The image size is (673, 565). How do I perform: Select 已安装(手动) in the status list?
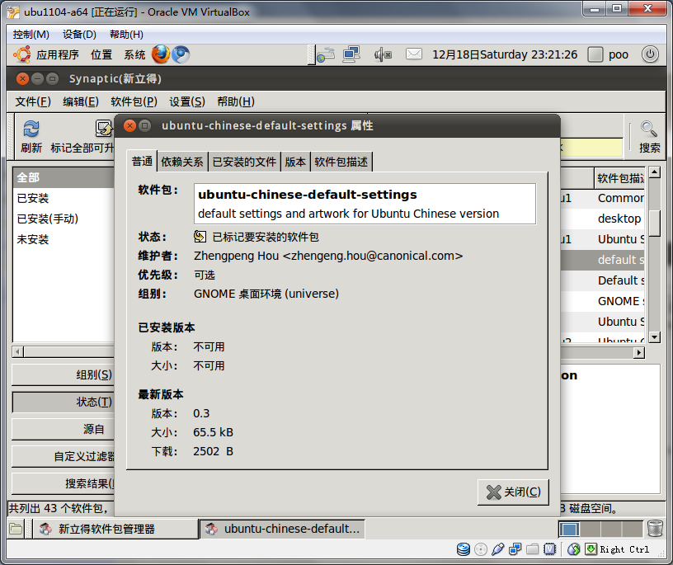[64, 219]
